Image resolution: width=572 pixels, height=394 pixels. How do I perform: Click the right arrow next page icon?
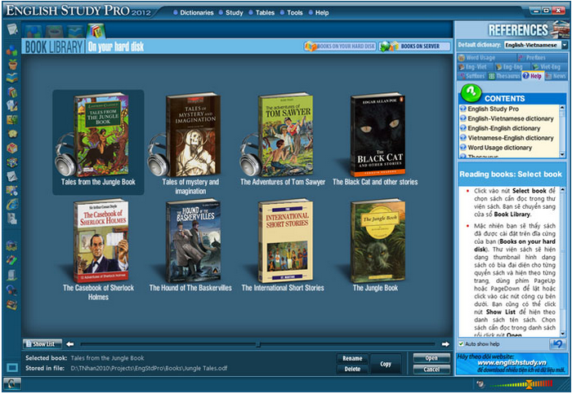(445, 344)
